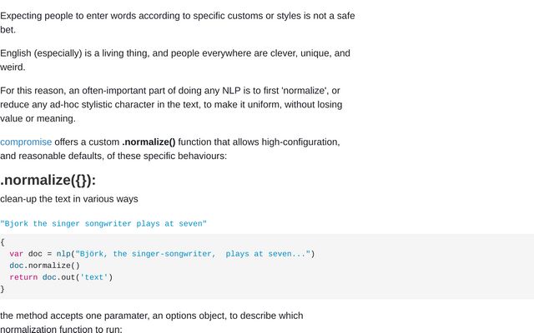Open the 'compromise' hyperlink
The width and height of the screenshot is (534, 333).
(x=26, y=142)
